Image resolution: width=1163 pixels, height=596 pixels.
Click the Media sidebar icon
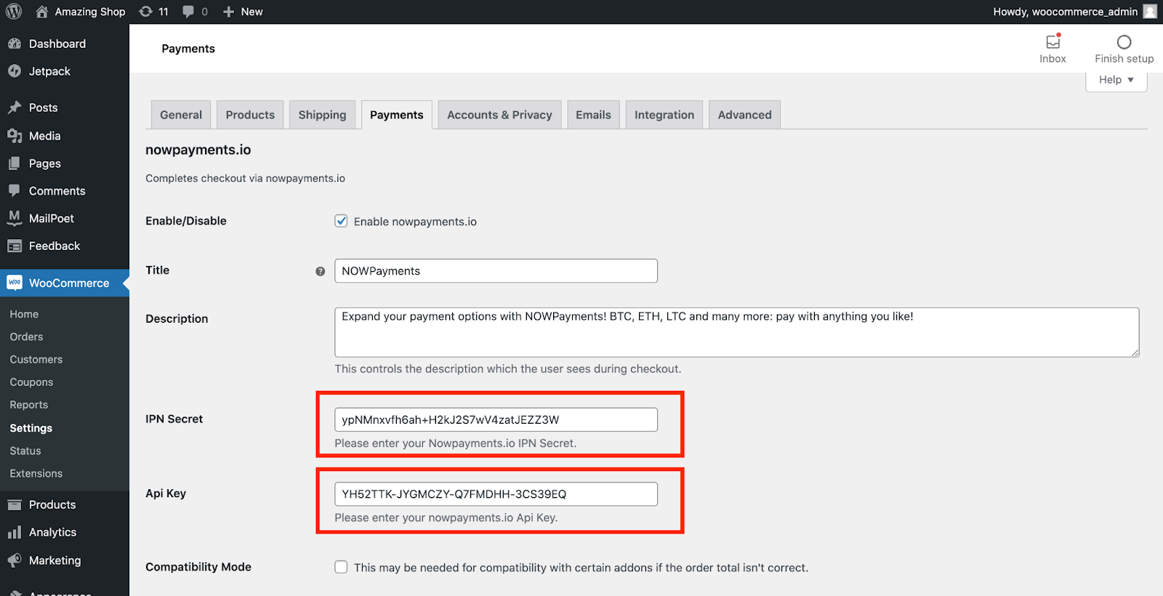(15, 136)
